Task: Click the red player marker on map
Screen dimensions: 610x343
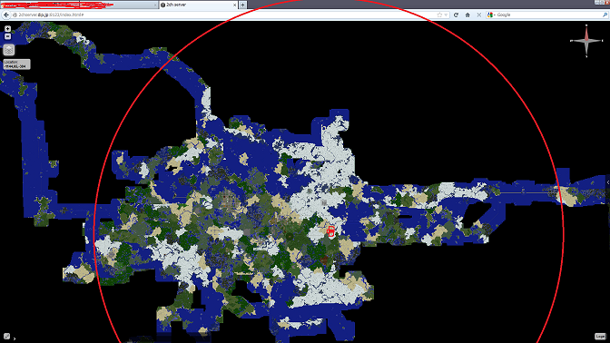Action: [330, 231]
